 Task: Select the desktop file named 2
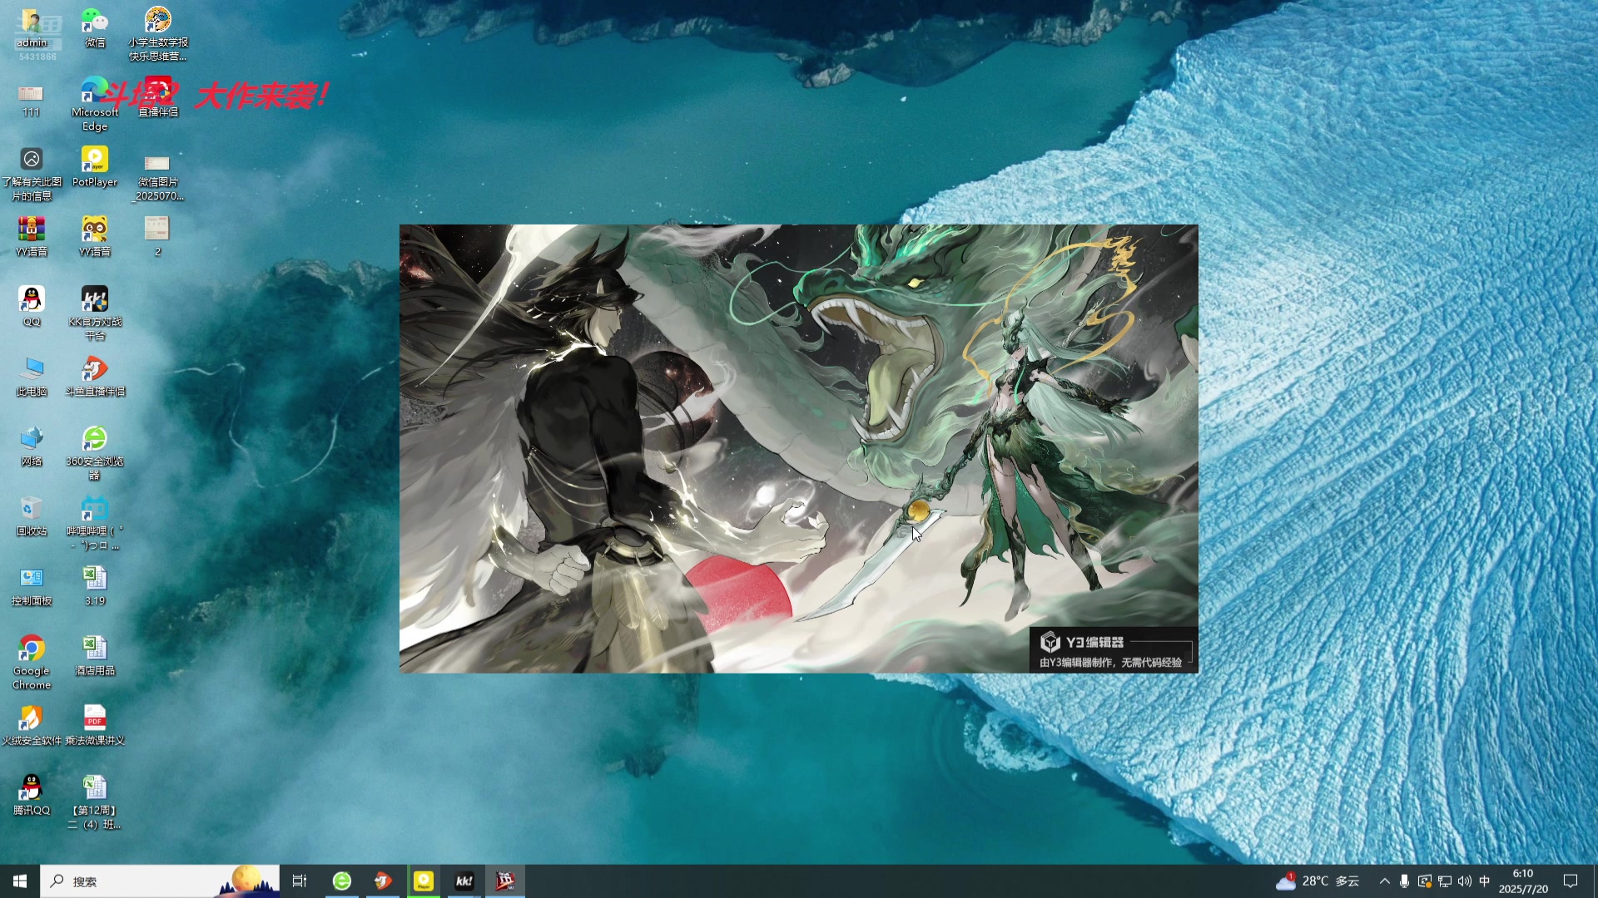pyautogui.click(x=157, y=237)
